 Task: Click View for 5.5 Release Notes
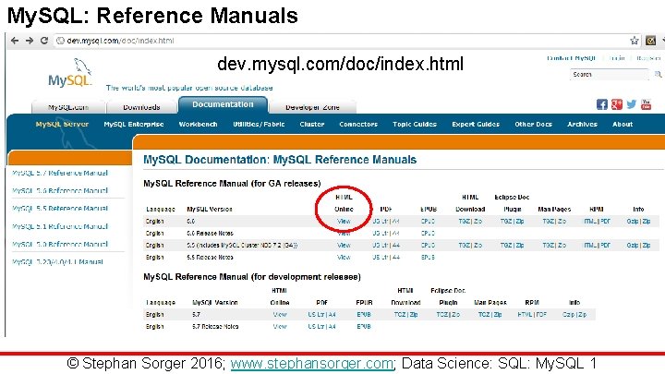click(344, 257)
